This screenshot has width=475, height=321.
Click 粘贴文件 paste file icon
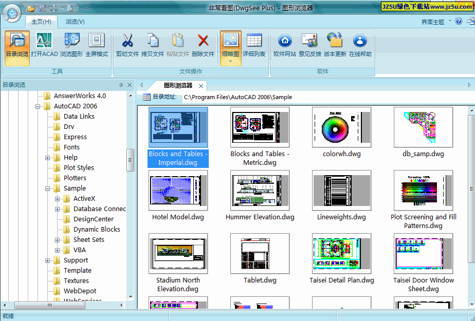(178, 45)
